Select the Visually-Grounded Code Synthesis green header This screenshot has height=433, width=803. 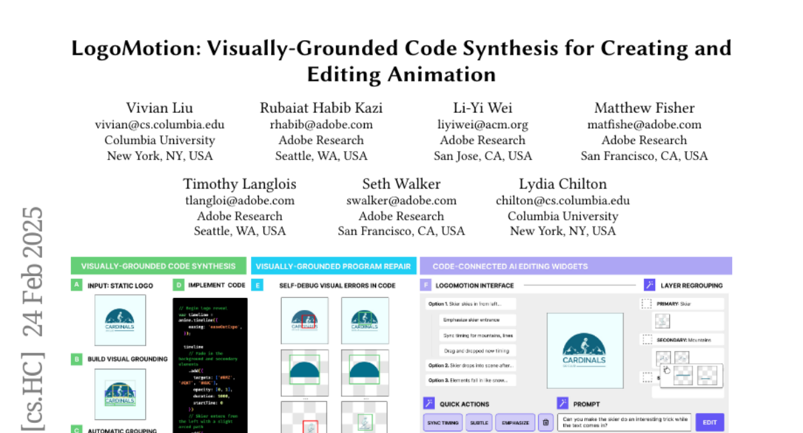pyautogui.click(x=159, y=266)
